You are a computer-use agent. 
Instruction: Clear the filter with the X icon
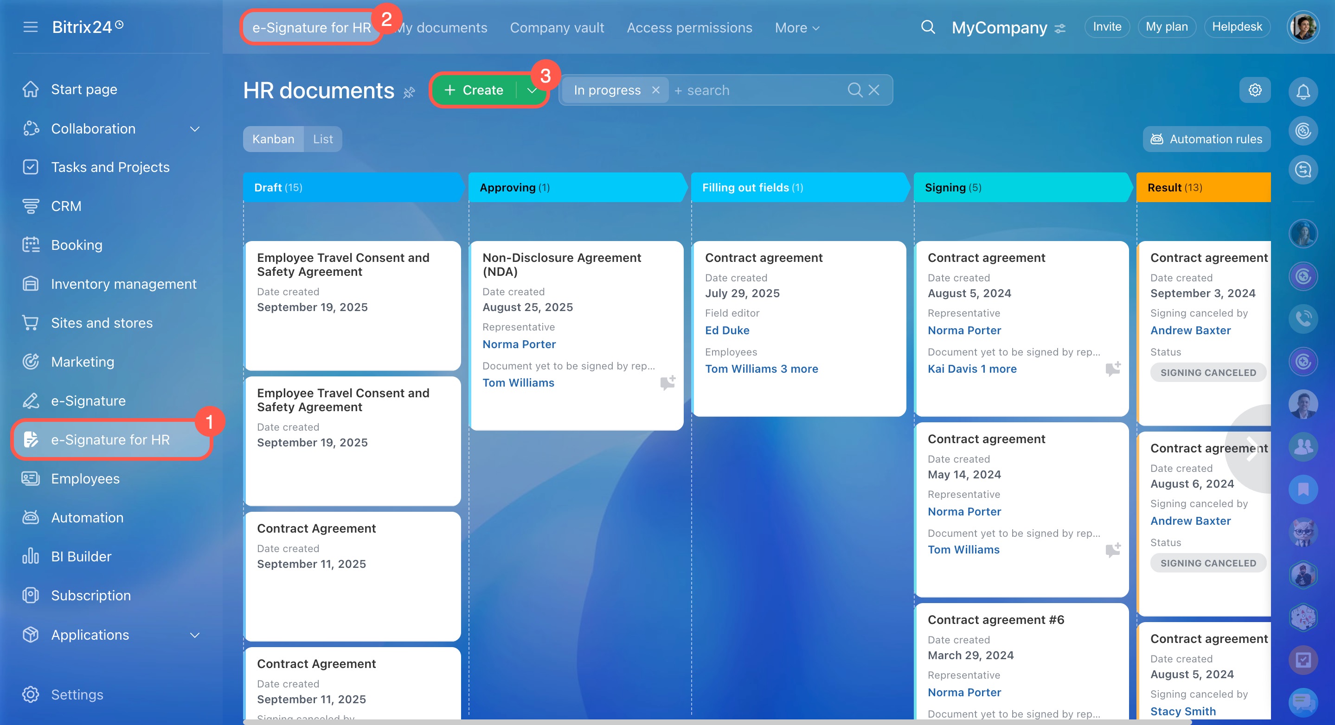[874, 90]
